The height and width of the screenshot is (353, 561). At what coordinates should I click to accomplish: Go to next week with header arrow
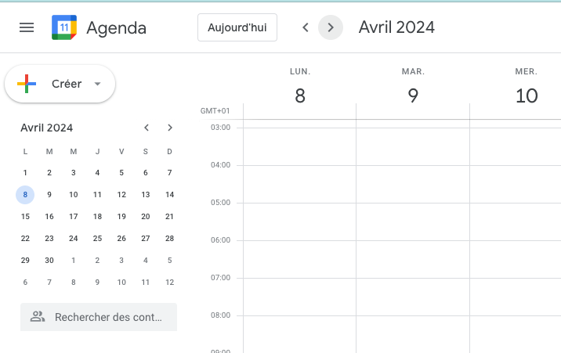pyautogui.click(x=331, y=27)
